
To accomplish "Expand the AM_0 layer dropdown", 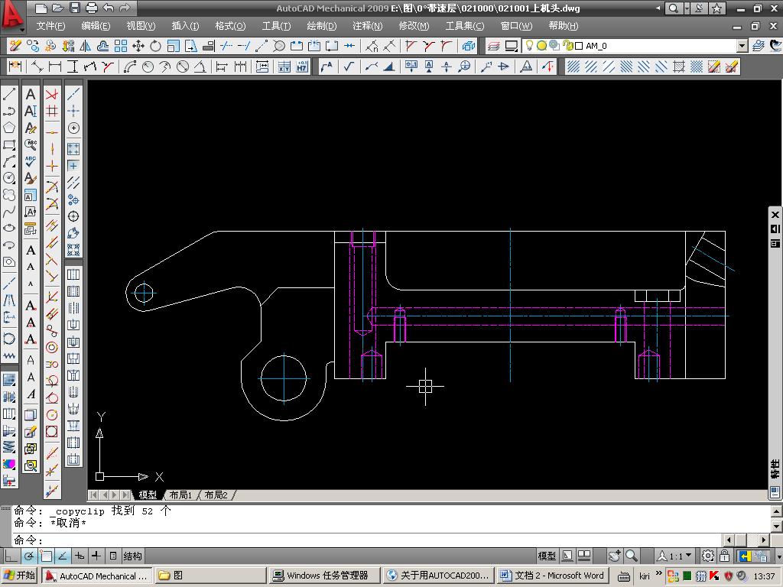I will (741, 46).
